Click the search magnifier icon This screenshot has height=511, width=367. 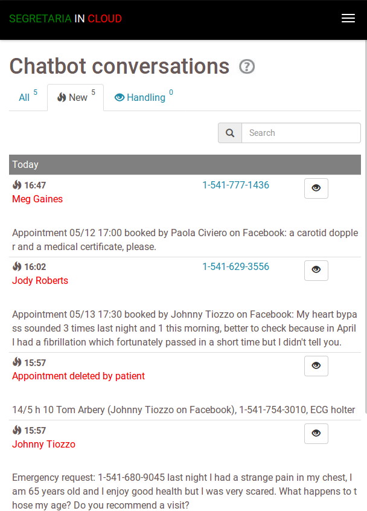[x=230, y=133]
